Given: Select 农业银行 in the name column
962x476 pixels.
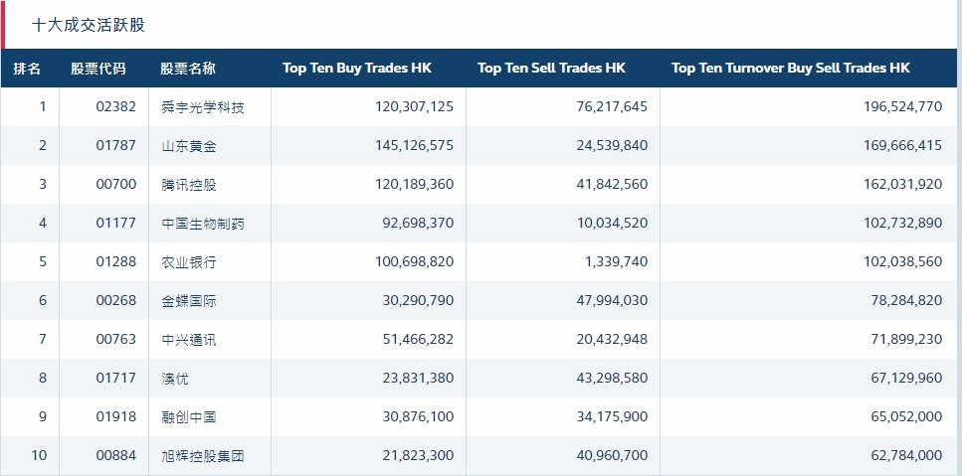Looking at the screenshot, I should click(x=188, y=262).
